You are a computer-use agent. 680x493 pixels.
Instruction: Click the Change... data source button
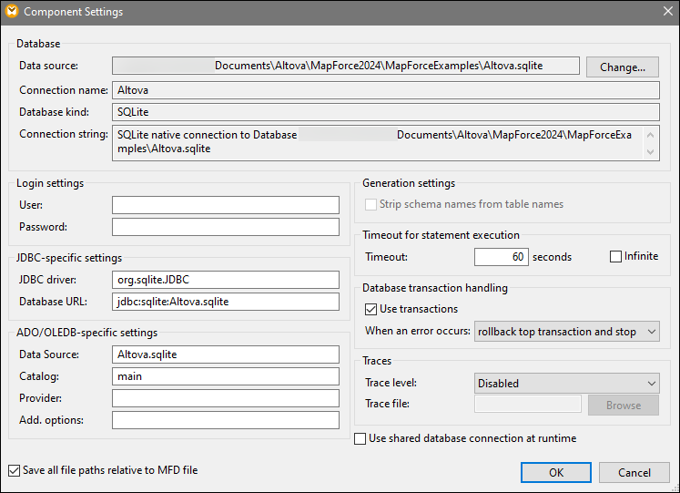pyautogui.click(x=623, y=67)
